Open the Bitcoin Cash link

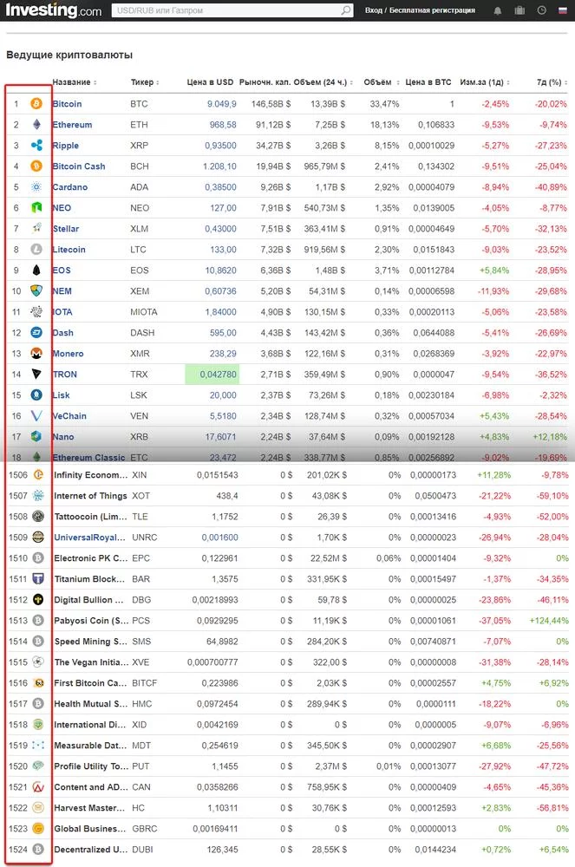(79, 166)
